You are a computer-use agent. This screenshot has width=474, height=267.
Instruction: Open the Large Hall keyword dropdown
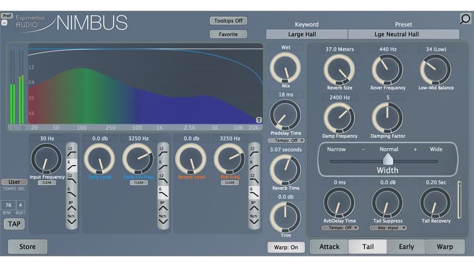click(307, 35)
